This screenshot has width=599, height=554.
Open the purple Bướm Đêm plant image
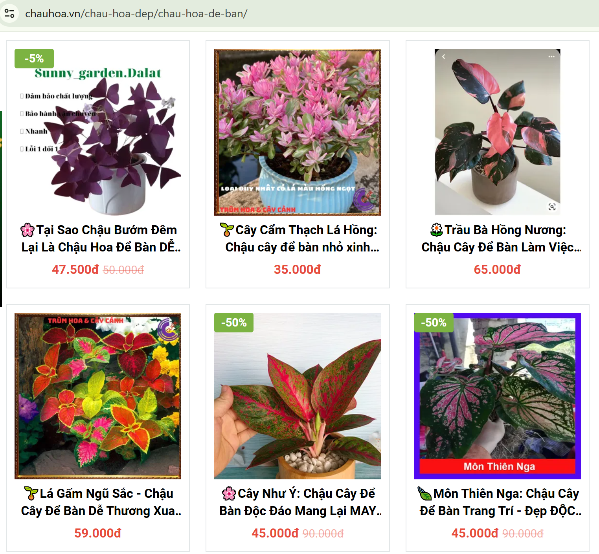(98, 132)
